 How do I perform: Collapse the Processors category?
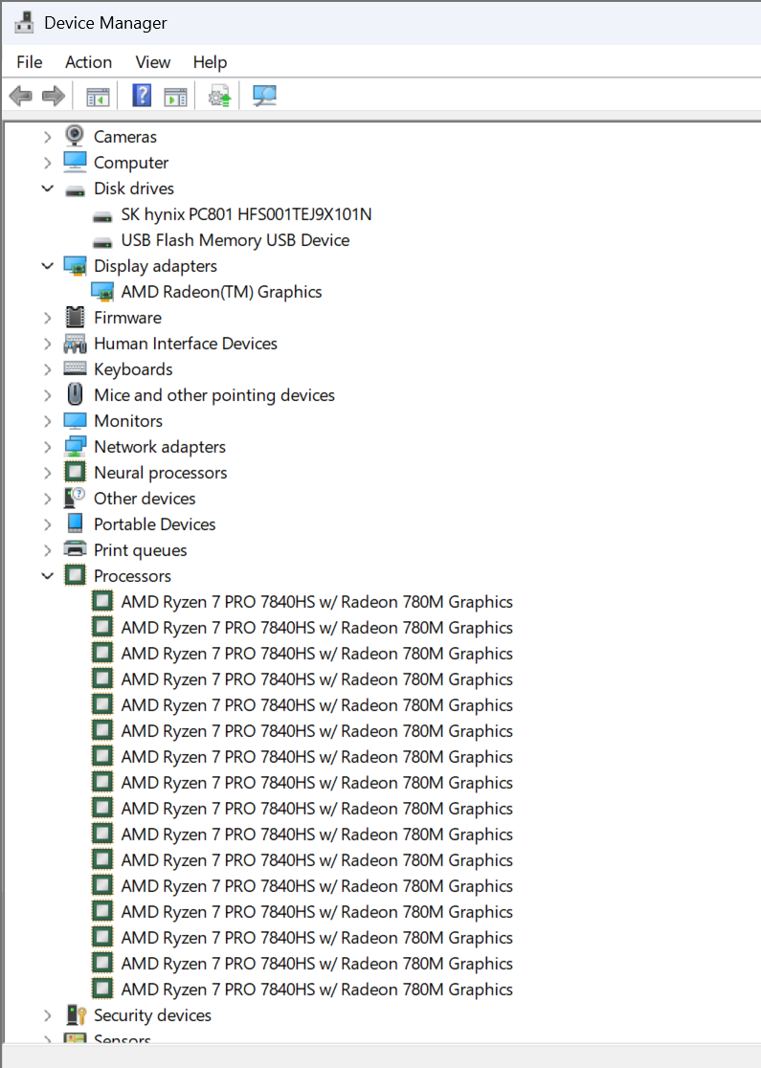click(x=47, y=576)
